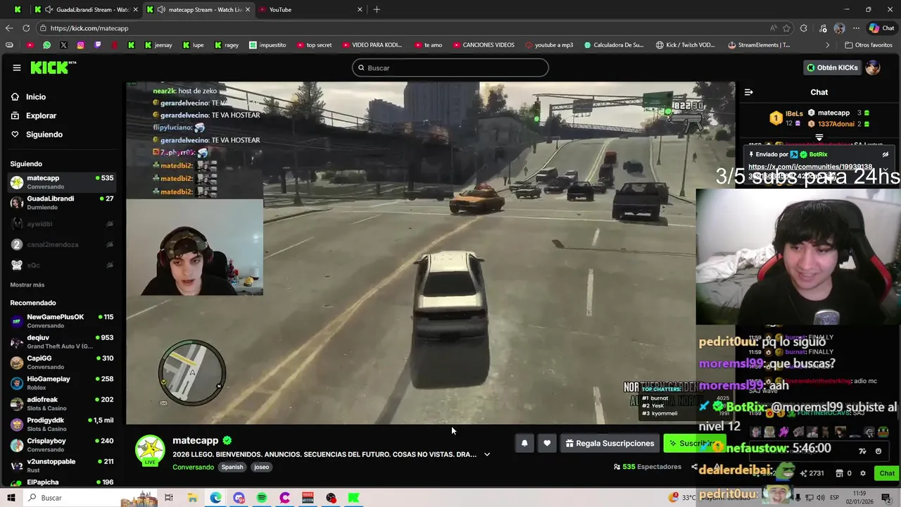Expand the stream title dropdown chevron
901x507 pixels.
point(486,454)
